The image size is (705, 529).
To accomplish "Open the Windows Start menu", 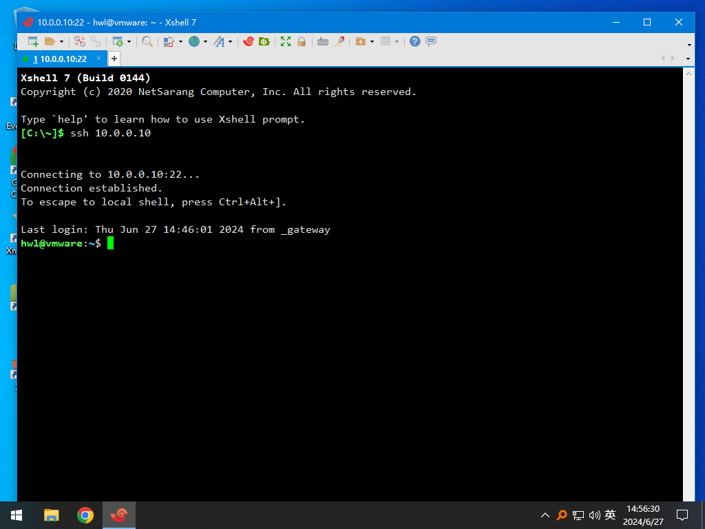I will click(17, 515).
